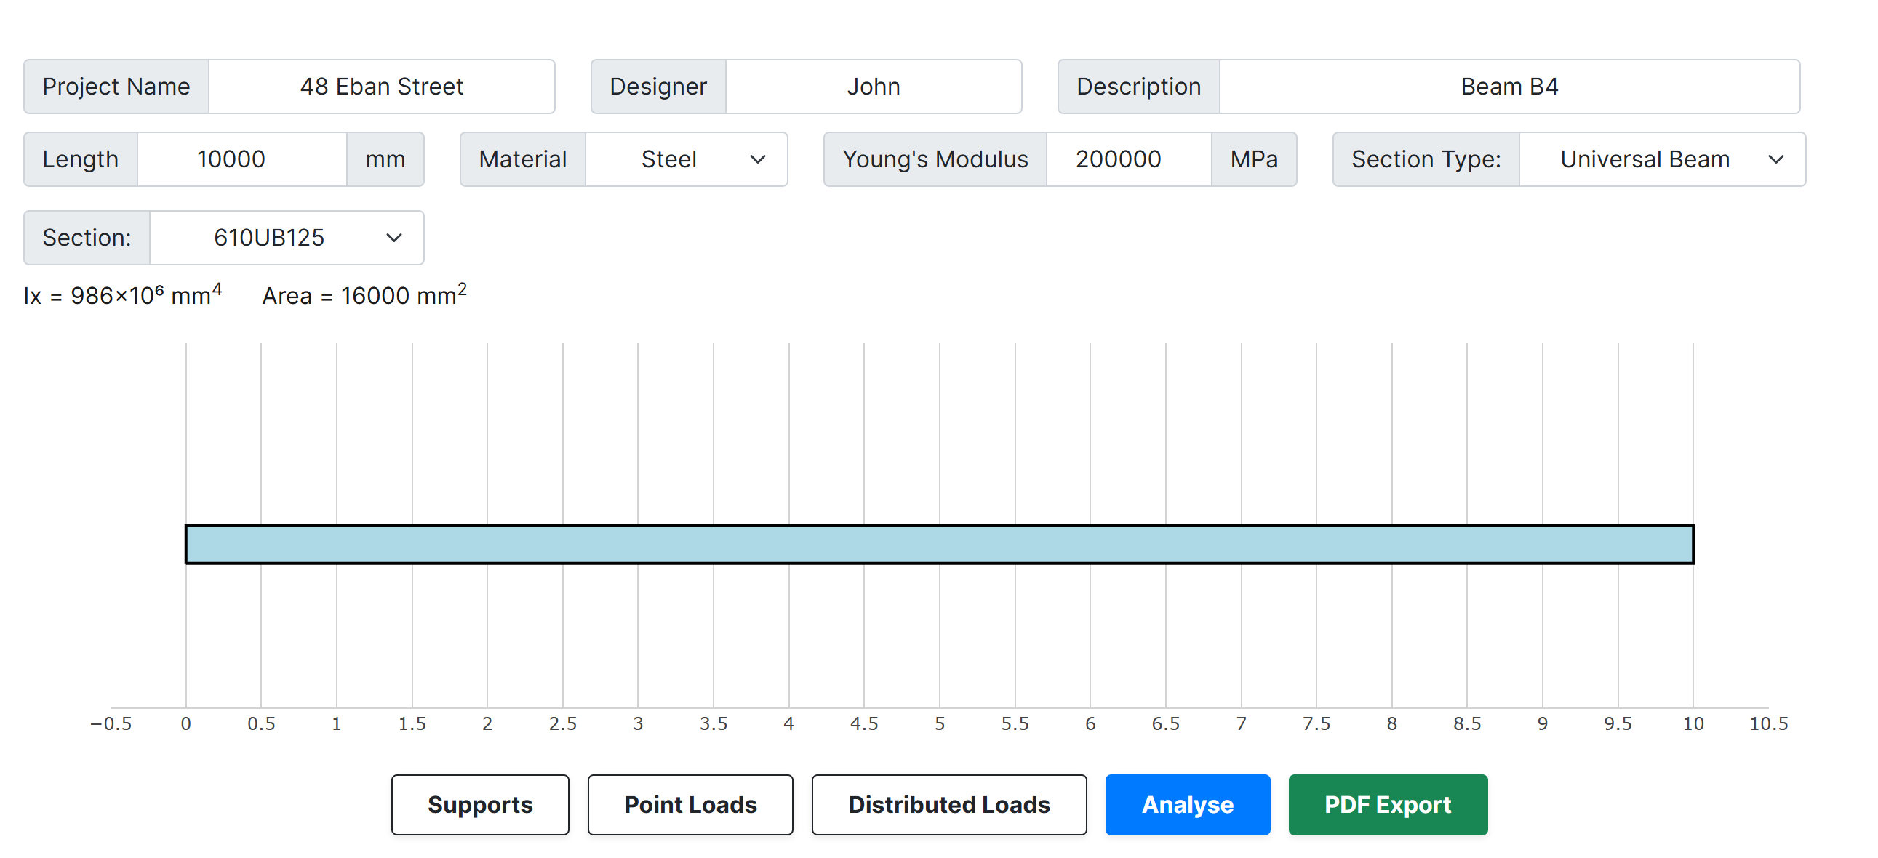Run the analysis with the Analyse button
This screenshot has height=858, width=1878.
(1187, 804)
